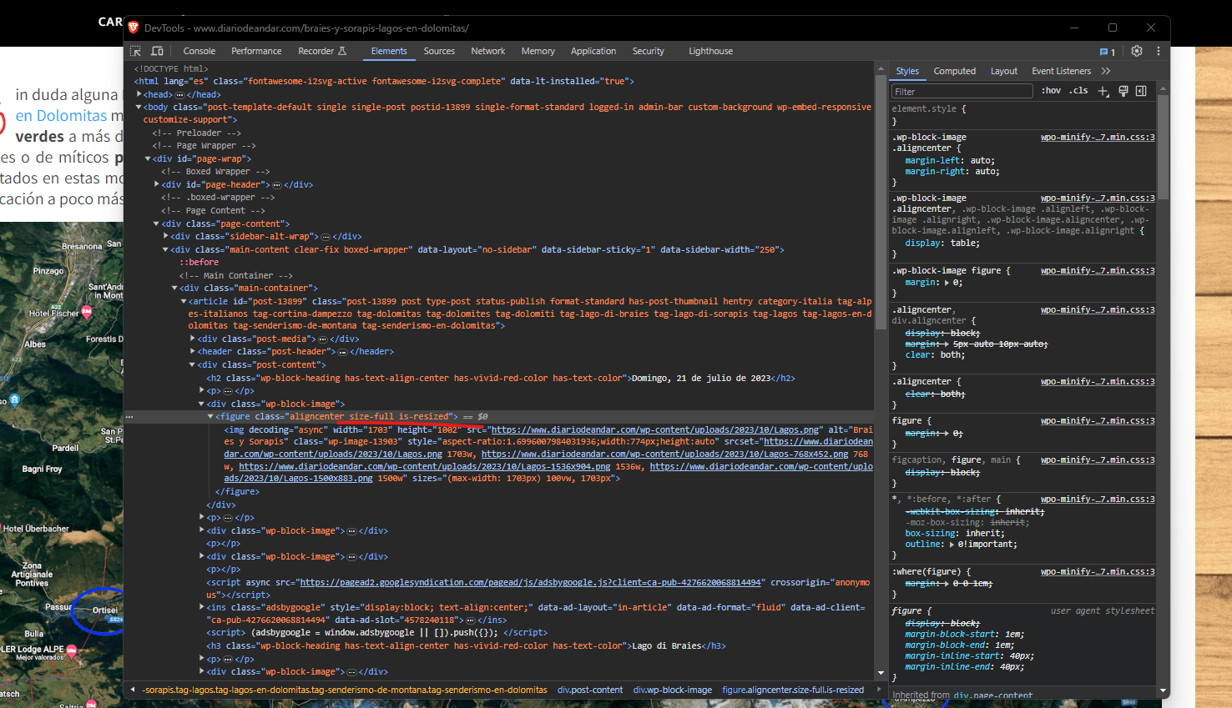Select breadcrumb div.wp-block-image
Viewport: 1232px width, 708px height.
coord(673,690)
